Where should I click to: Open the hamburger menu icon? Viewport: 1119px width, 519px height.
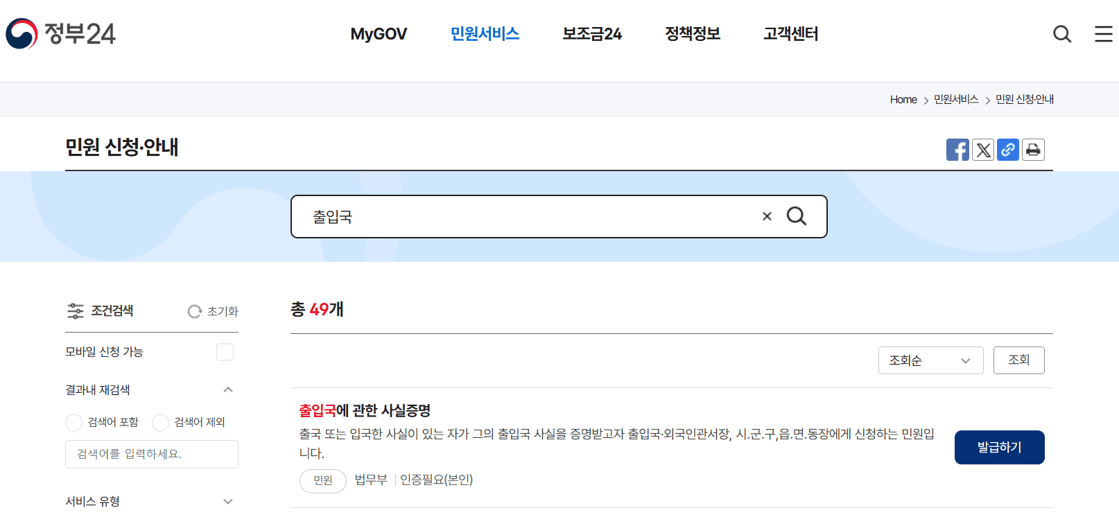tap(1104, 34)
